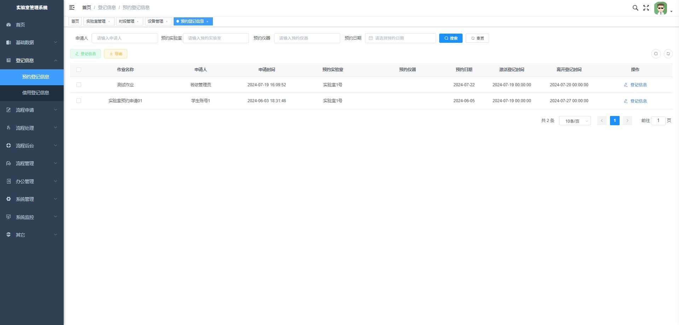Select 预约登记信息 in the sidebar submenu

32,77
